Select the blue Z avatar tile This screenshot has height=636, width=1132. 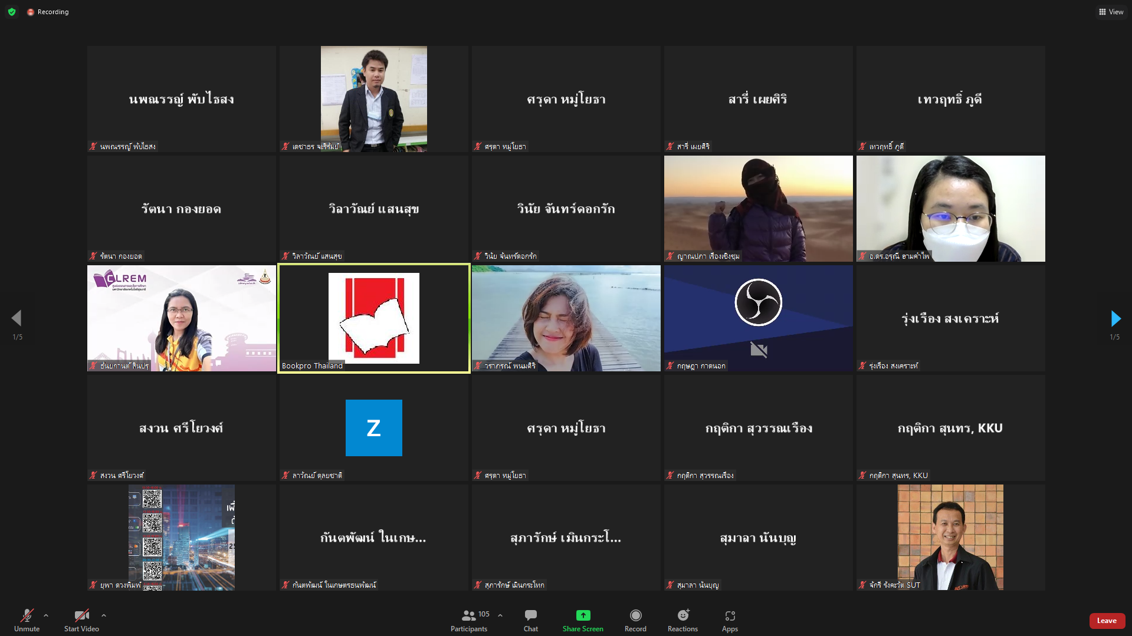[374, 428]
